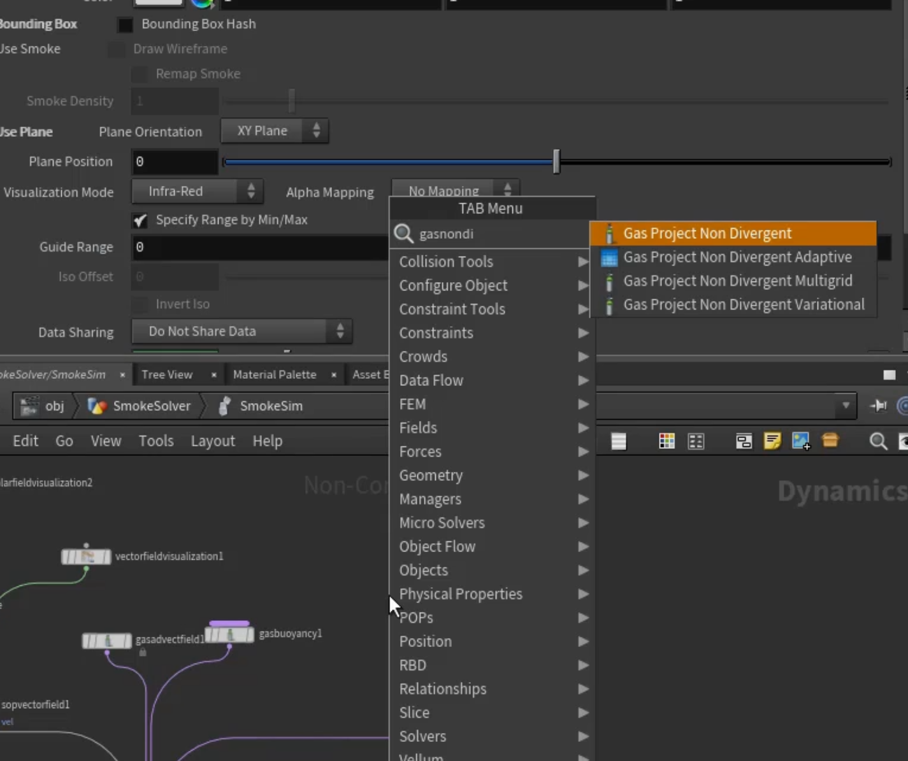Open the Data Sharing dropdown
This screenshot has width=908, height=761.
click(241, 331)
